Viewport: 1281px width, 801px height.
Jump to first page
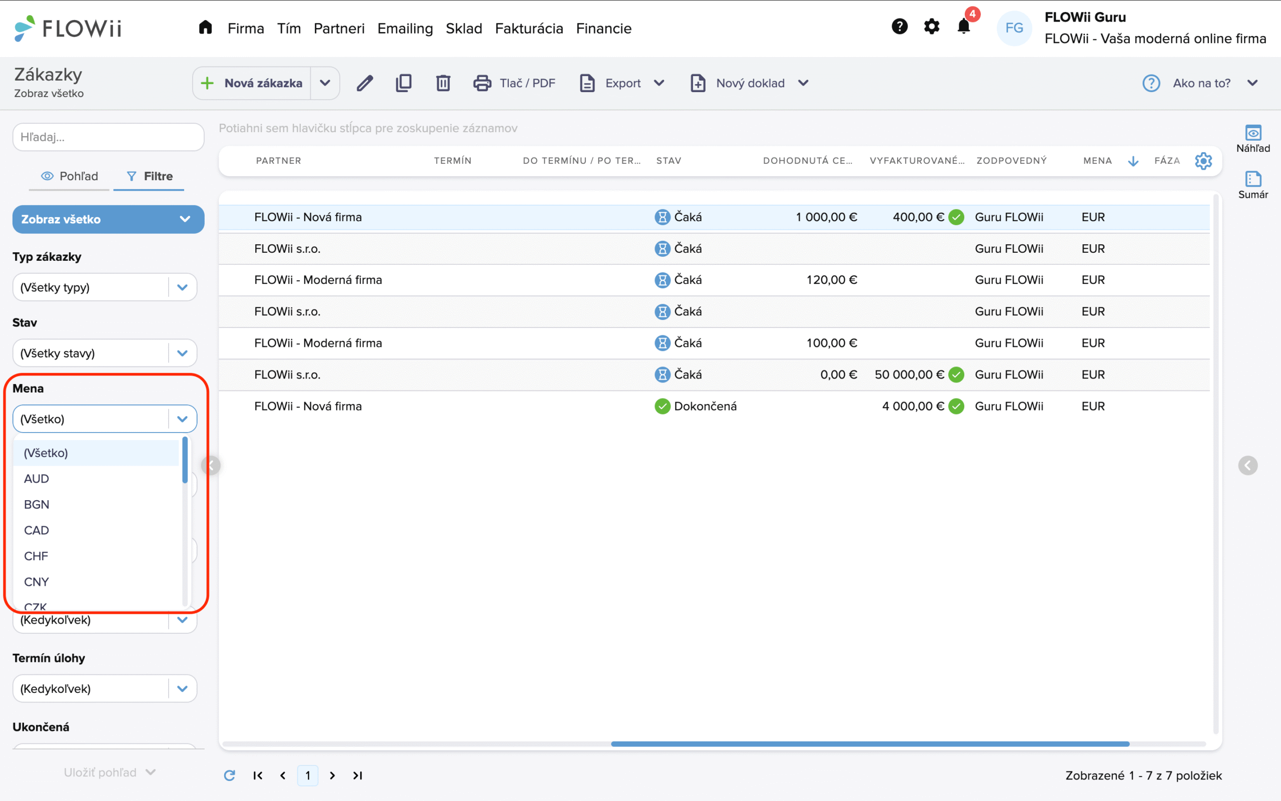(258, 775)
